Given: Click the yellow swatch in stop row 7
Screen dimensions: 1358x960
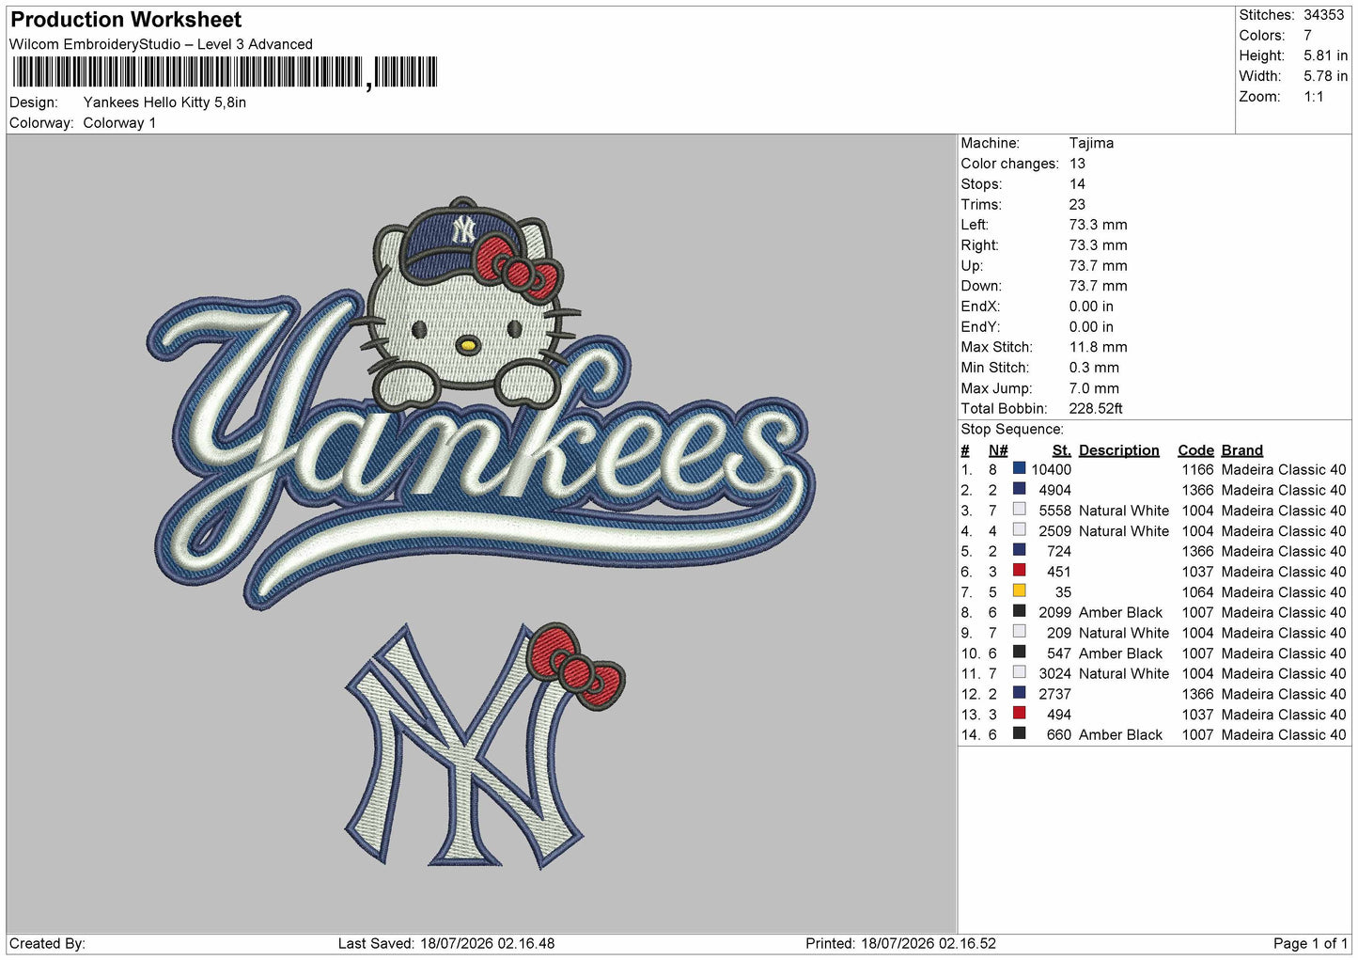Looking at the screenshot, I should (x=1019, y=590).
